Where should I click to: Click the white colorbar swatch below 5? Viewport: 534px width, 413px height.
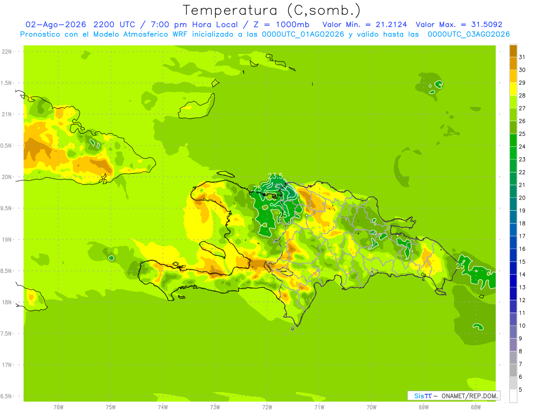513,396
